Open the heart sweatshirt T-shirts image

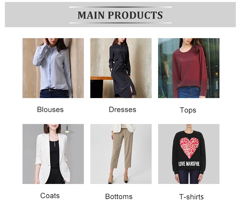189,154
